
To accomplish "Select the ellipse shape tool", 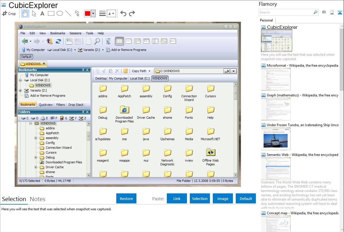I will click(x=60, y=13).
